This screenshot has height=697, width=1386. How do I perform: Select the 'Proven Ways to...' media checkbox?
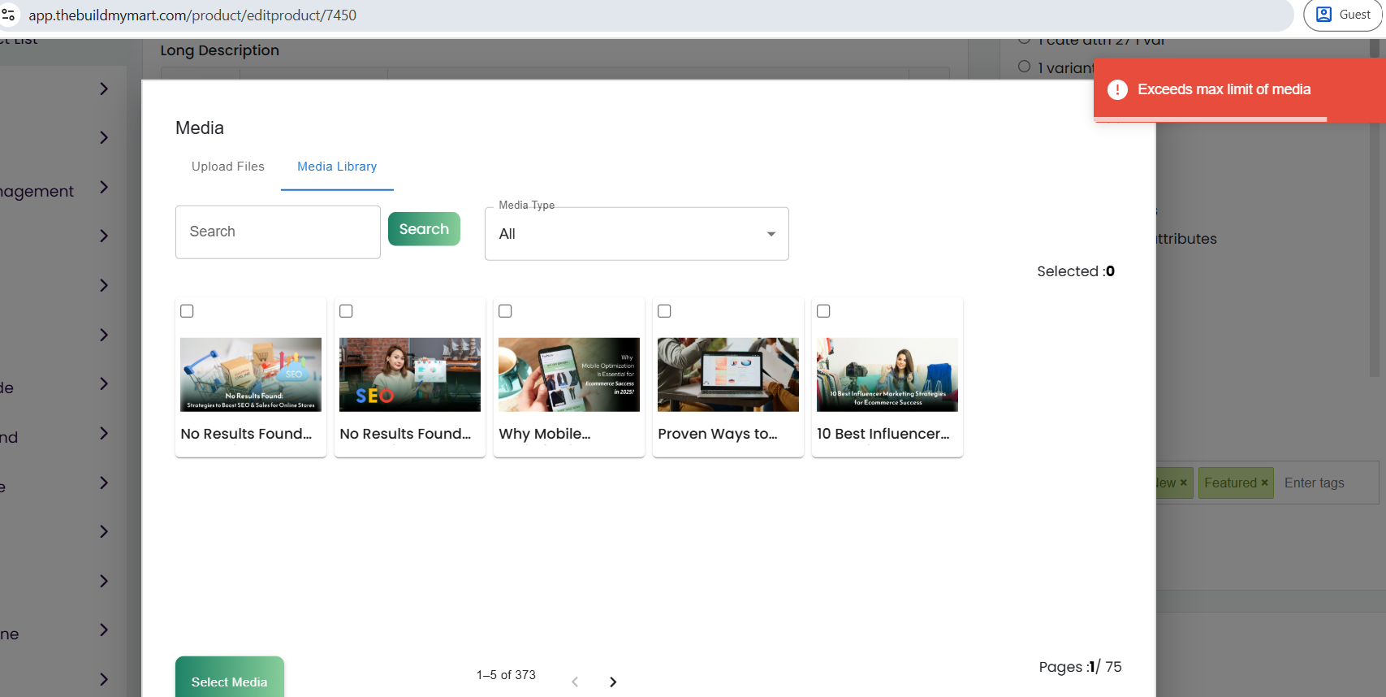pos(664,311)
